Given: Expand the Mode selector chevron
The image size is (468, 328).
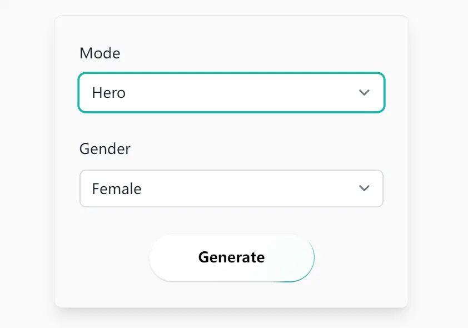Looking at the screenshot, I should pyautogui.click(x=365, y=93).
